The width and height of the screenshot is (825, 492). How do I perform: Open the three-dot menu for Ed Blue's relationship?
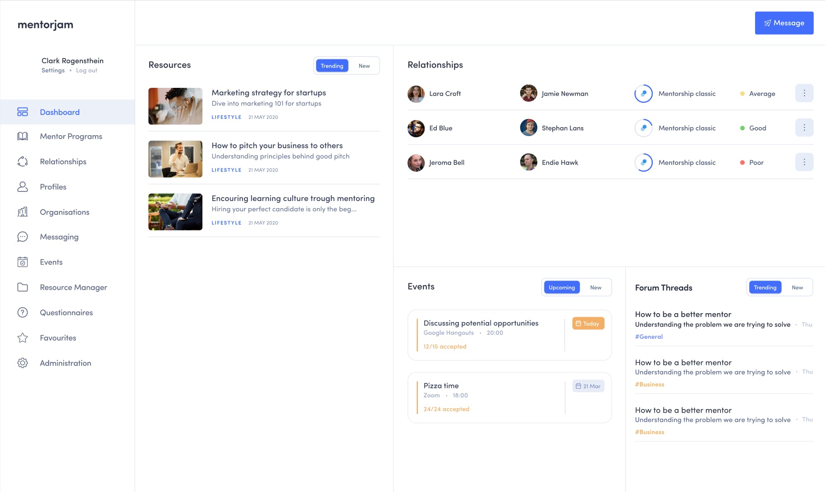[804, 128]
